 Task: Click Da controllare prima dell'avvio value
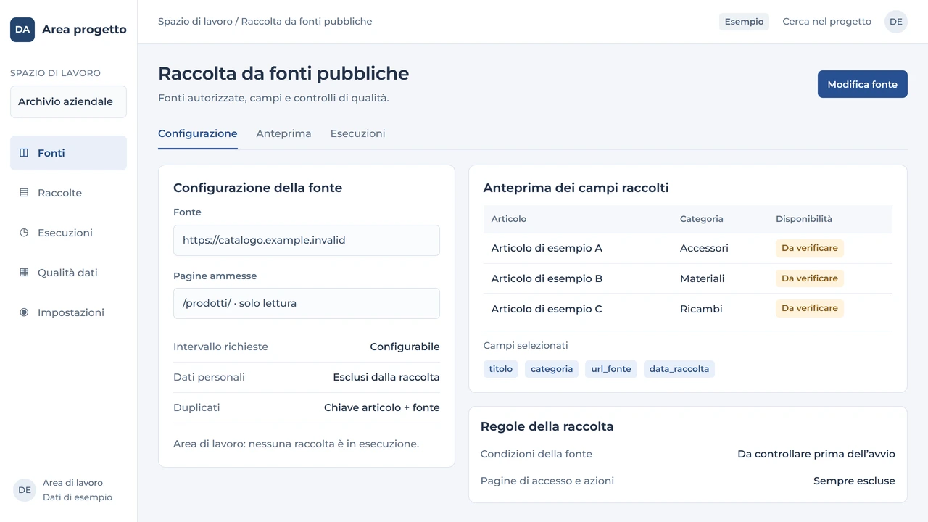(816, 454)
